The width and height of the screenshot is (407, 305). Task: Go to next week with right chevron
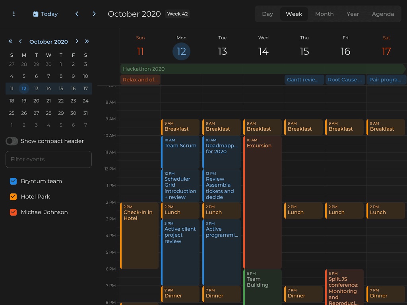tap(94, 14)
